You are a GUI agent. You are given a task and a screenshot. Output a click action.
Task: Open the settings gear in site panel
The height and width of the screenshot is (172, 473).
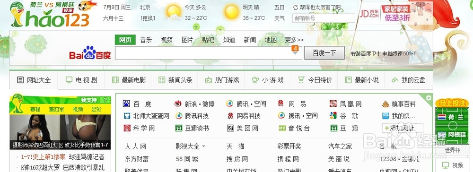pyautogui.click(x=429, y=98)
